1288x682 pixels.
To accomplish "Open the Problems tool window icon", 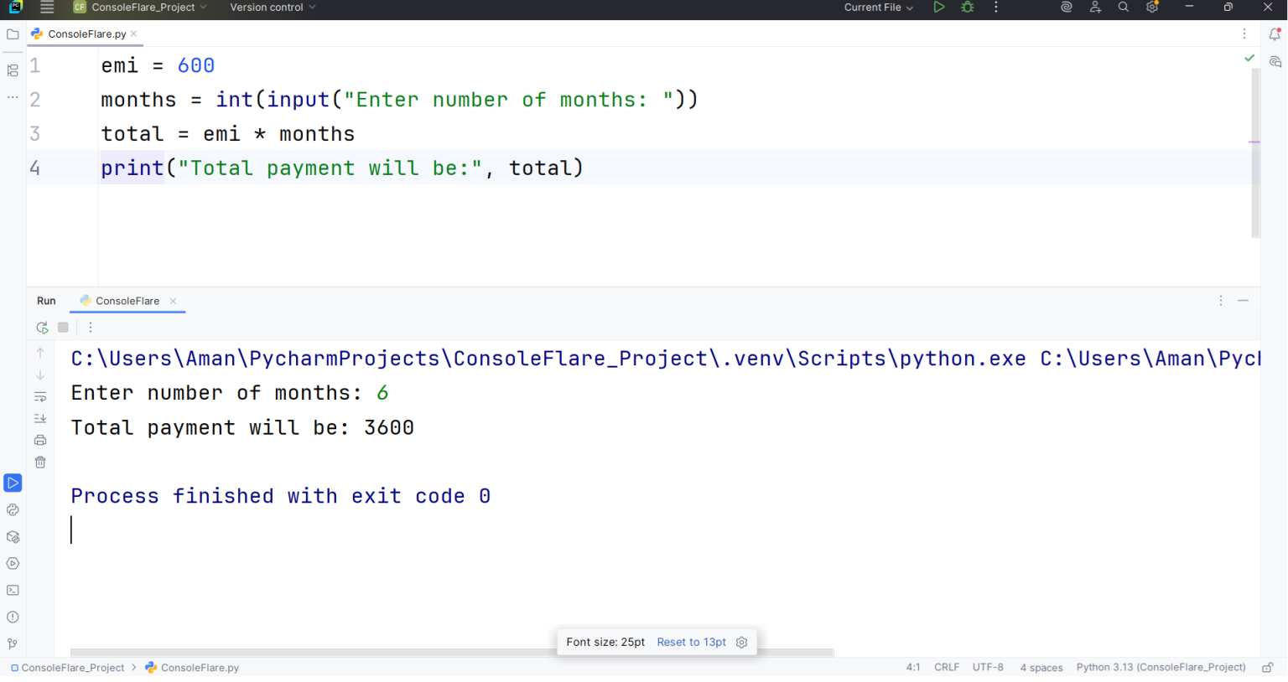I will [x=13, y=617].
